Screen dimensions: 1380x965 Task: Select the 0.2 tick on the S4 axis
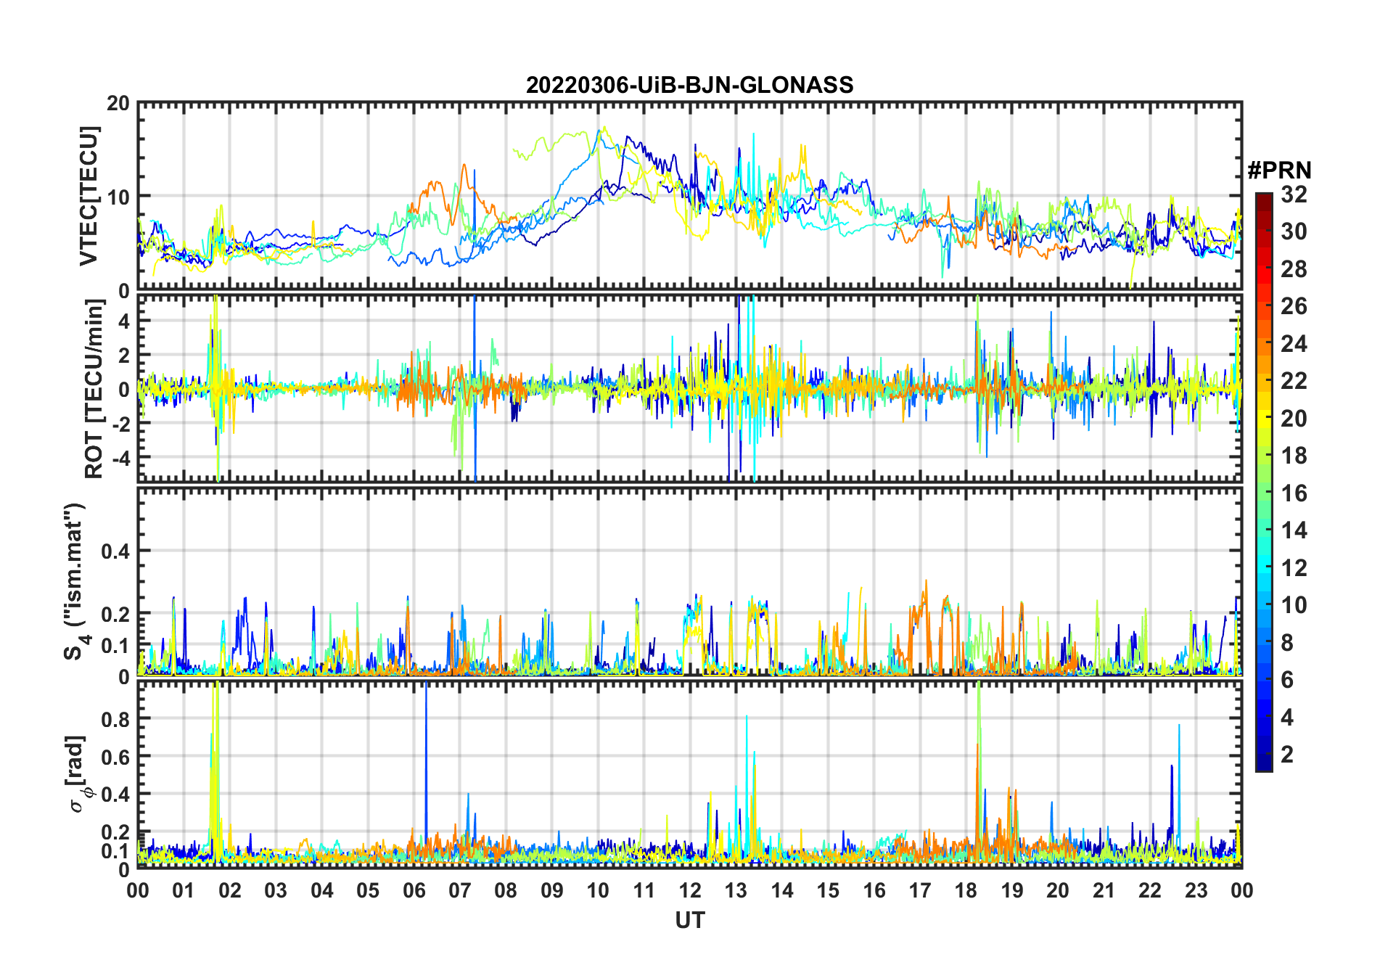click(x=115, y=614)
